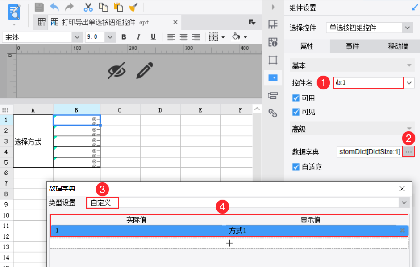Delete the 方式1 dictionary row
This screenshot has width=420, height=267.
point(402,230)
